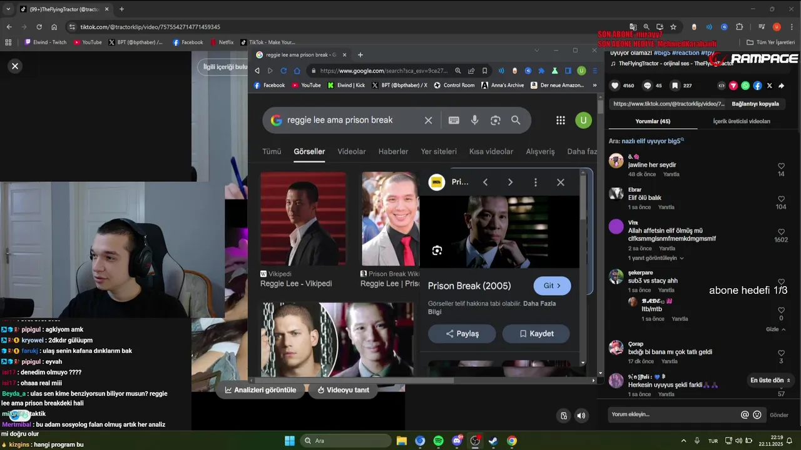This screenshot has width=801, height=450.
Task: Like the TikTok video with heart icon
Action: [615, 86]
